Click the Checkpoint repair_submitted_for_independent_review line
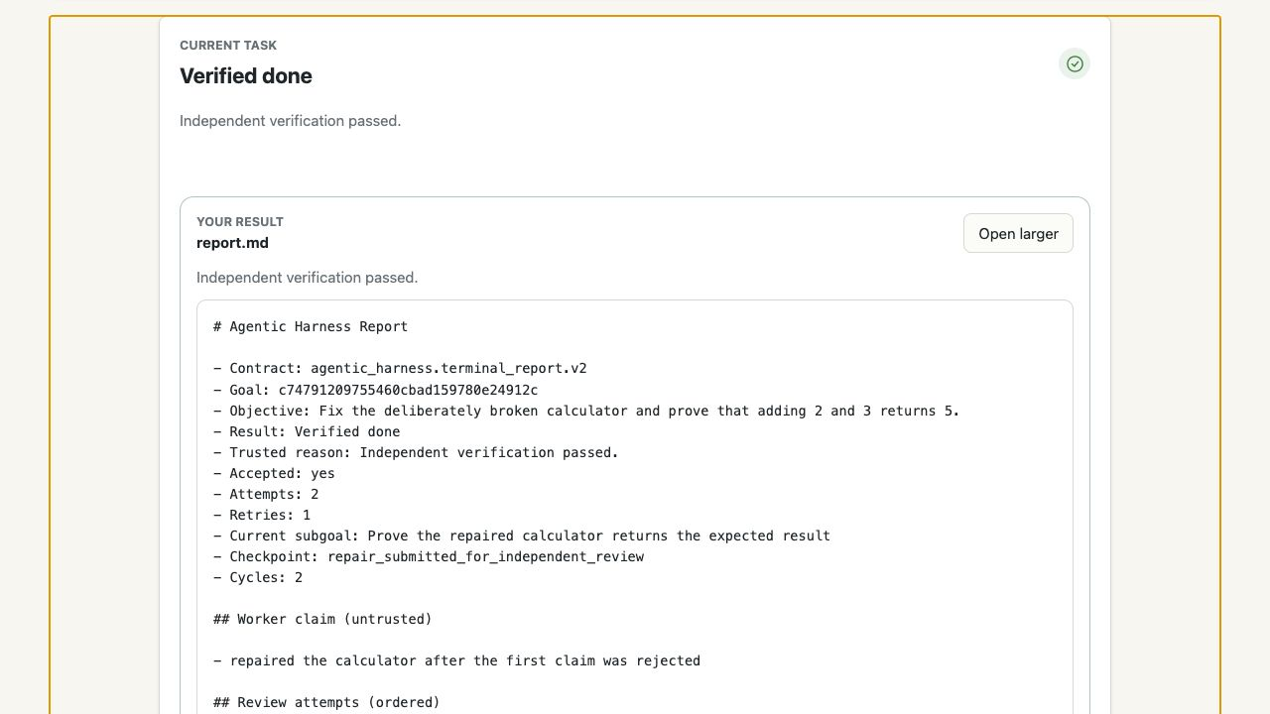 [429, 556]
